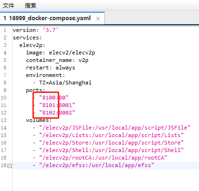
Task: Click container_name: v2p line
Action: (x=57, y=60)
